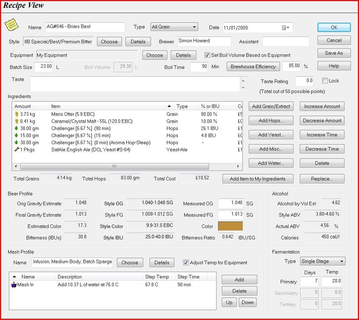
Task: Click Brewhouse Efficiency button
Action: coord(253,66)
